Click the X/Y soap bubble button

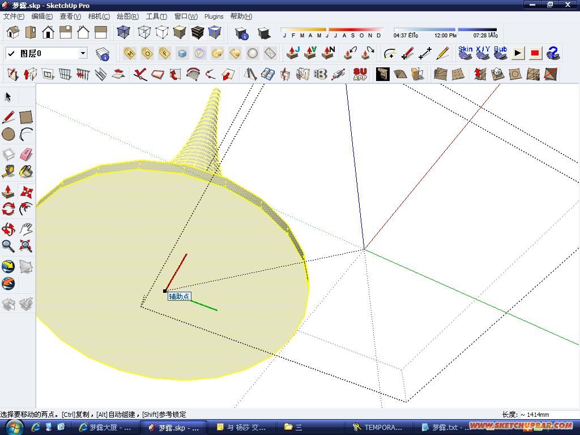(x=483, y=53)
